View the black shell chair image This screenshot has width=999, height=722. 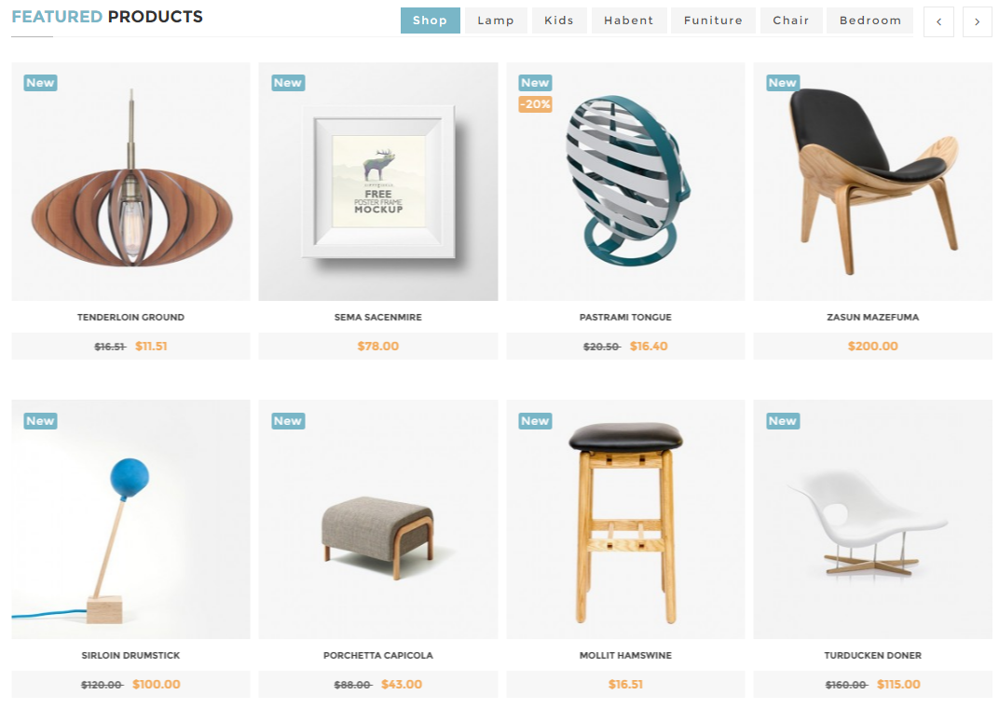point(873,182)
